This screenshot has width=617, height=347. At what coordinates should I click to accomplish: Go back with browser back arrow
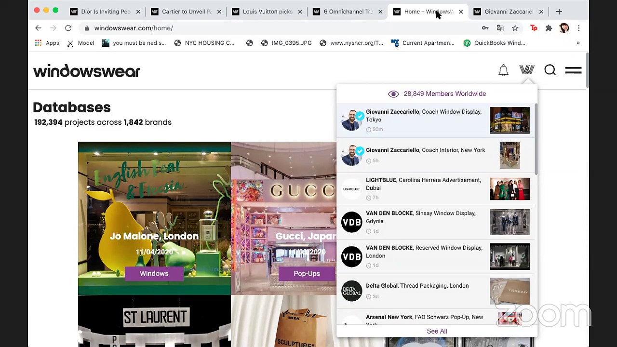click(x=38, y=28)
